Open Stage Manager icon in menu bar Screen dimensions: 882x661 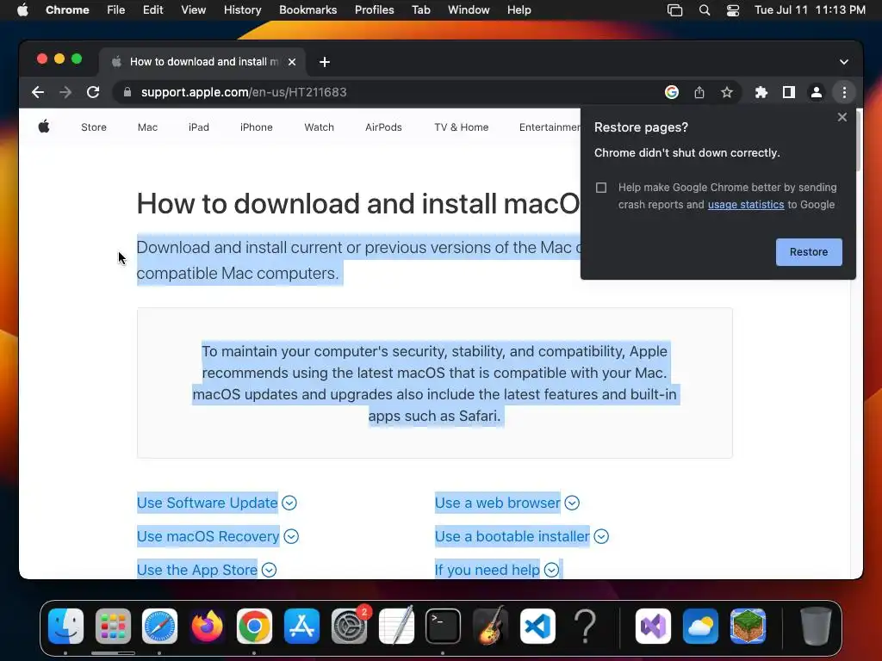click(674, 10)
